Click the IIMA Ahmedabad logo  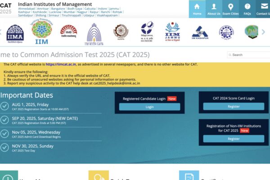[15, 34]
